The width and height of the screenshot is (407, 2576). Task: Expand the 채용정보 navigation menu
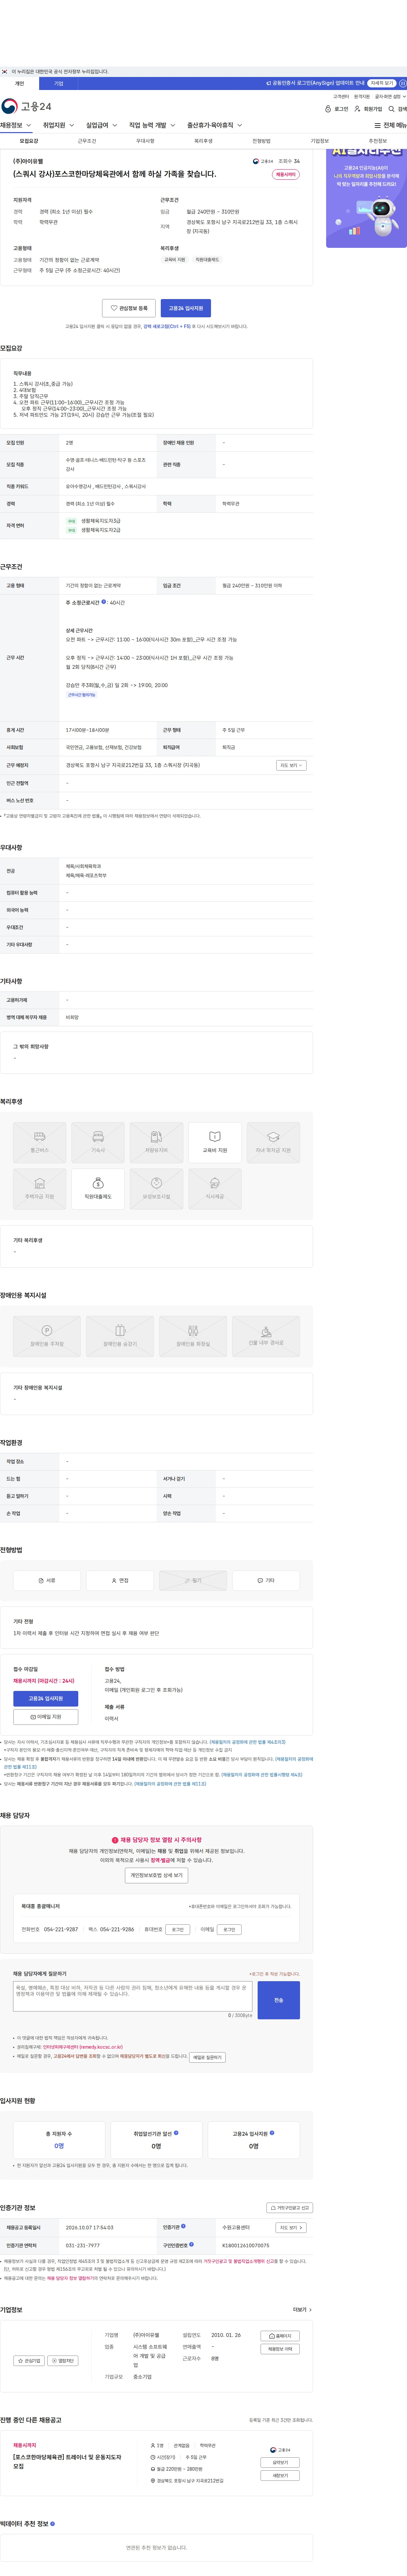(x=16, y=125)
